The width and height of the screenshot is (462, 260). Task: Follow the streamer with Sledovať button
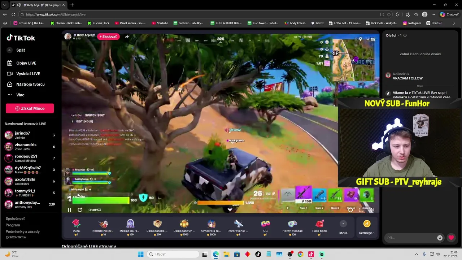[x=108, y=36]
